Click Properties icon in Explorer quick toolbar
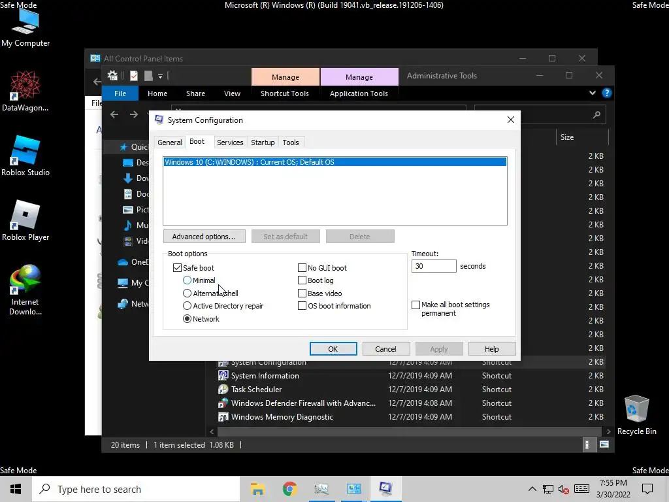The image size is (669, 502). coord(134,76)
